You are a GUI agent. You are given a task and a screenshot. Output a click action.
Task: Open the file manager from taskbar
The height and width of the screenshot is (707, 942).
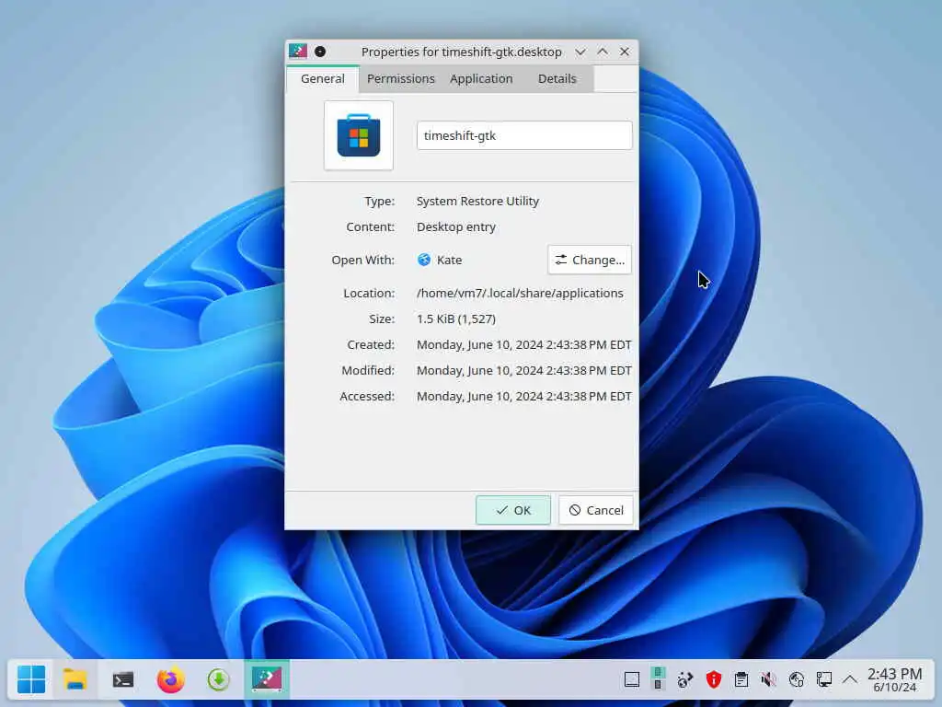pos(75,679)
